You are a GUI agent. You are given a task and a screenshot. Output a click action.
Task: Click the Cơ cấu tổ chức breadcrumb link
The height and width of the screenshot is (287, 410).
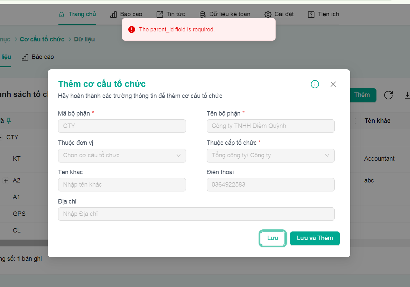(42, 39)
